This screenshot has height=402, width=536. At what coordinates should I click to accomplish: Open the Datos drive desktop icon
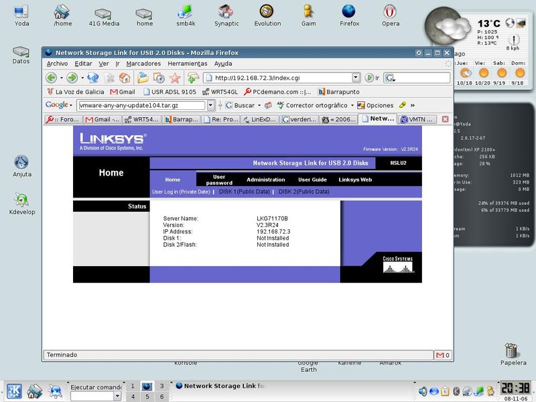[21, 55]
